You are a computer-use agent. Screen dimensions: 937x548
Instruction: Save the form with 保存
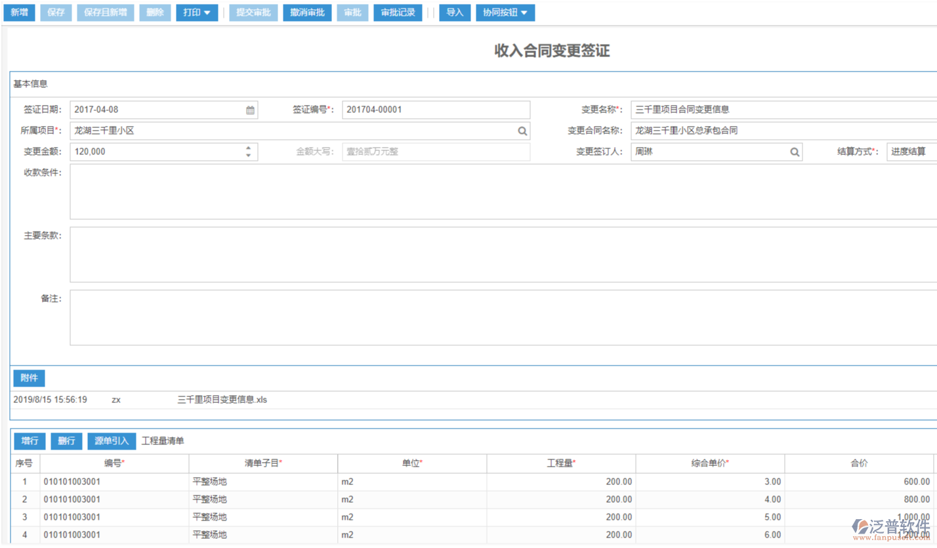pos(55,12)
